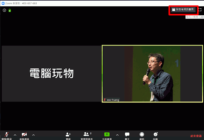The height and width of the screenshot is (140, 204).
Task: Unmute the microphone
Action: 7,136
